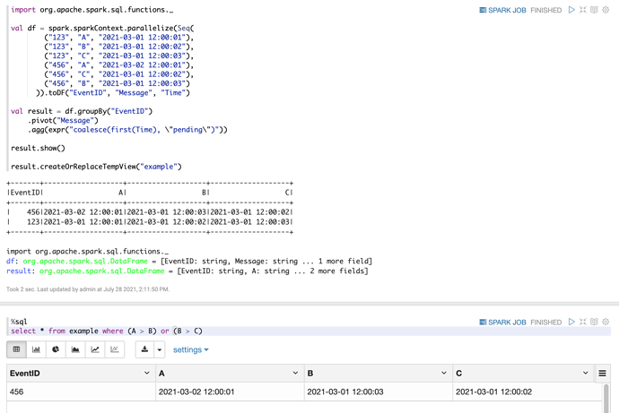The height and width of the screenshot is (413, 619).
Task: Click the 'Took 2 sec' timestamp text
Action: (x=88, y=289)
